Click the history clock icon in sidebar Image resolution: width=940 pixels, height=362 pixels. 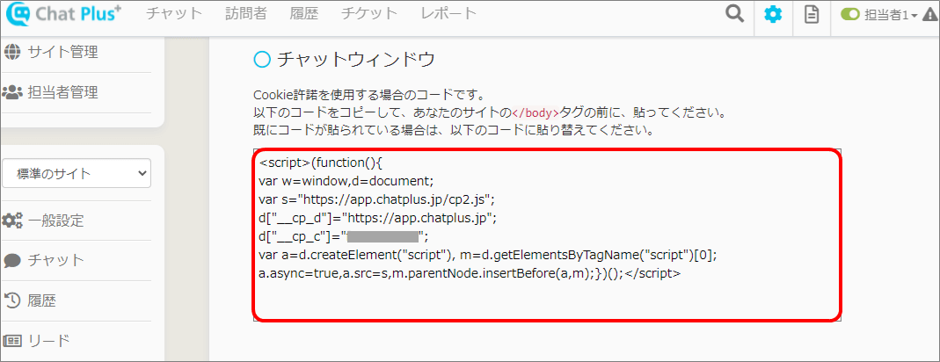[x=12, y=300]
